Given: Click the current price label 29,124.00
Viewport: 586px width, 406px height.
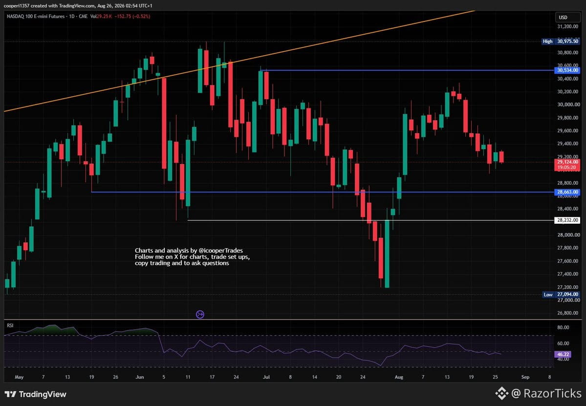Looking at the screenshot, I should (x=567, y=162).
